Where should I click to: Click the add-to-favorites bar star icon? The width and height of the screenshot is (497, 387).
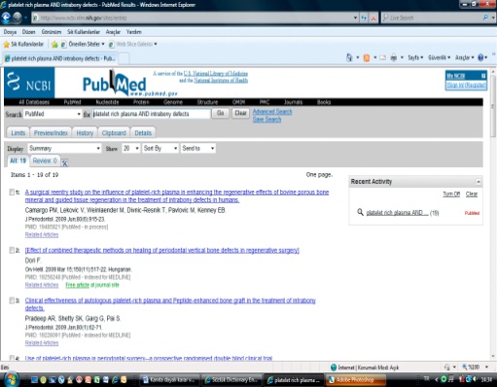tap(54, 45)
